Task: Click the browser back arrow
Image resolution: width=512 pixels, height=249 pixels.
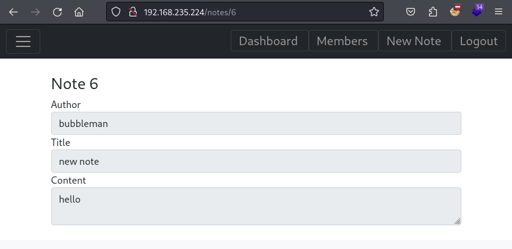Action: 13,12
